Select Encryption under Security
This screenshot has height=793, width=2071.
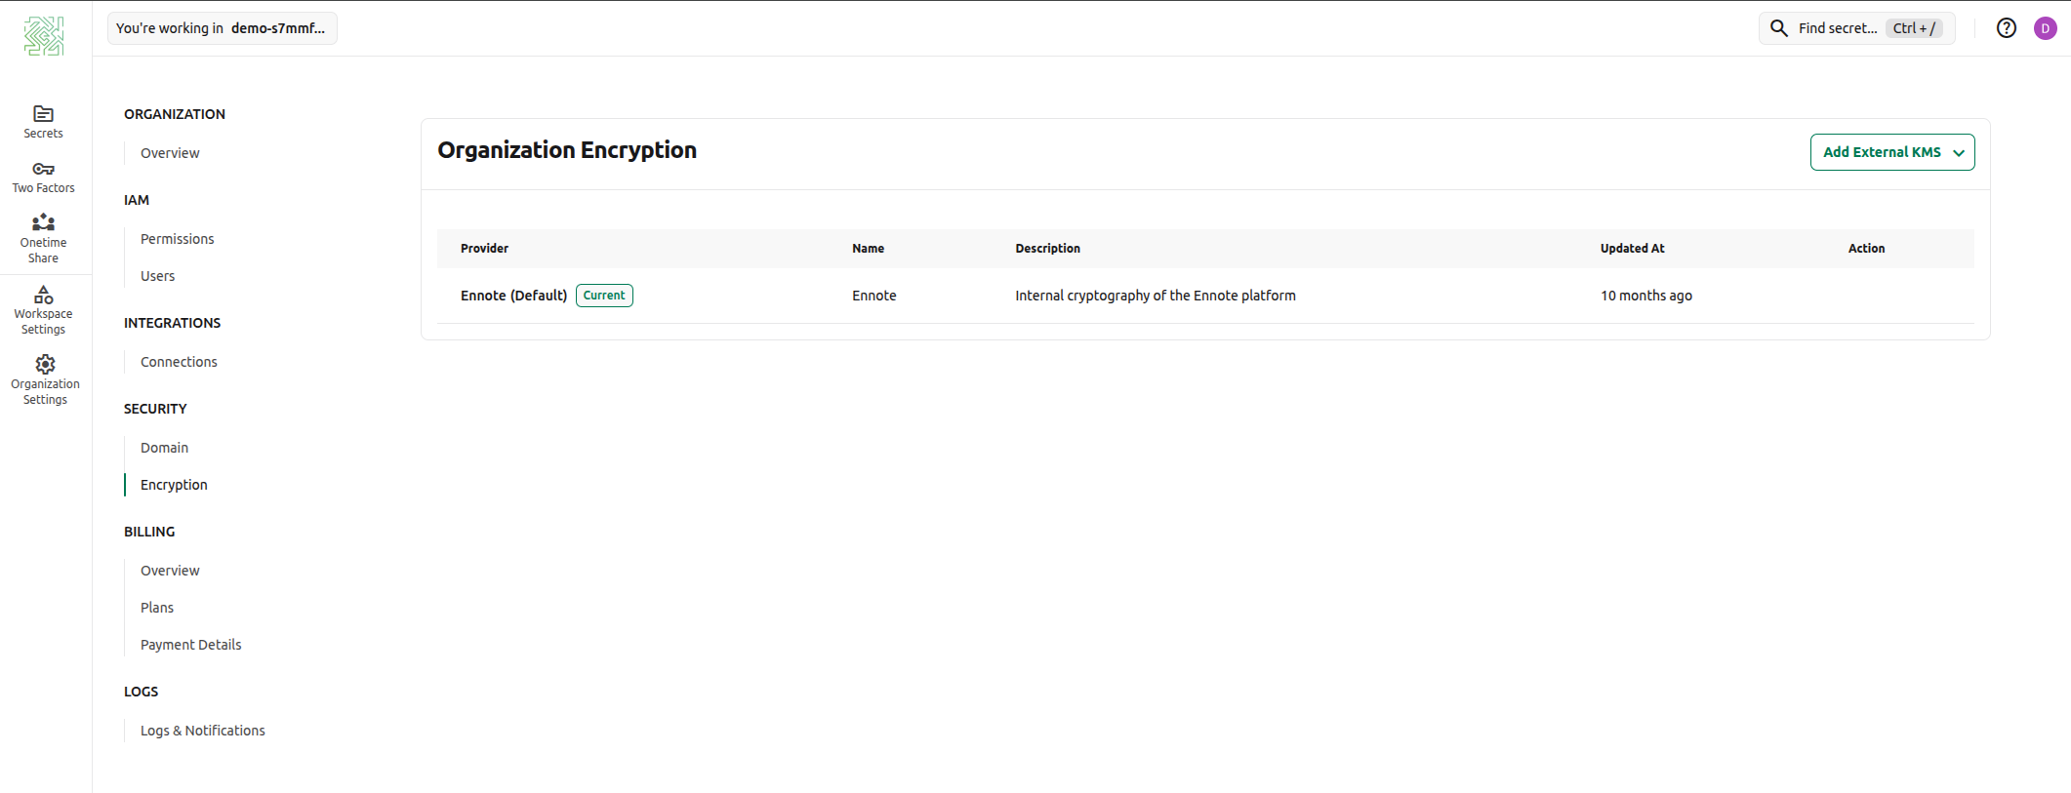point(174,485)
